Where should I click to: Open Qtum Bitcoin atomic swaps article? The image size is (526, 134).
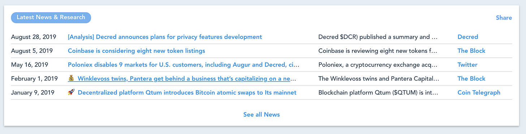[x=187, y=92]
